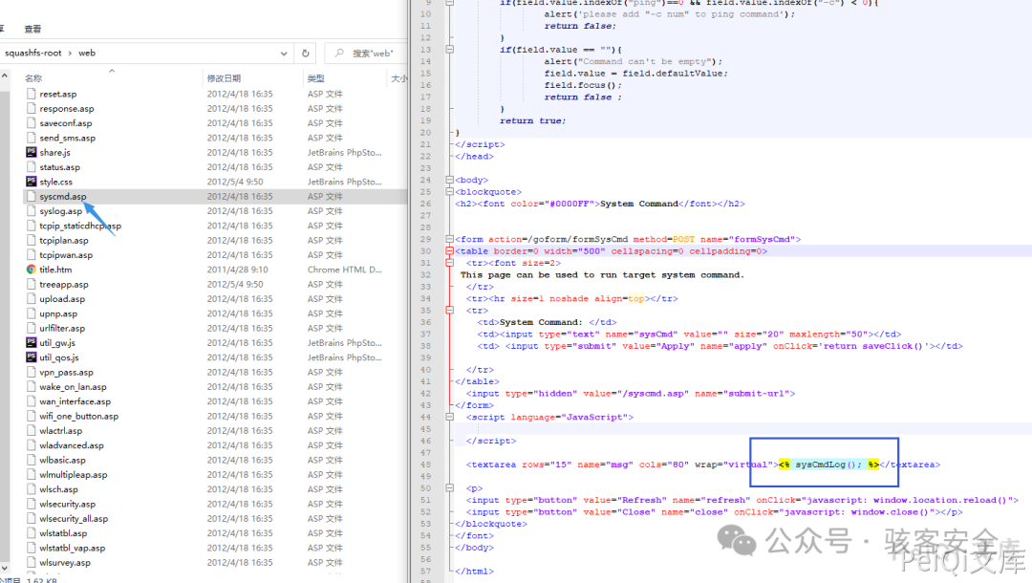Click the share.js PhpStorm file icon
This screenshot has height=583, width=1032.
pyautogui.click(x=31, y=152)
